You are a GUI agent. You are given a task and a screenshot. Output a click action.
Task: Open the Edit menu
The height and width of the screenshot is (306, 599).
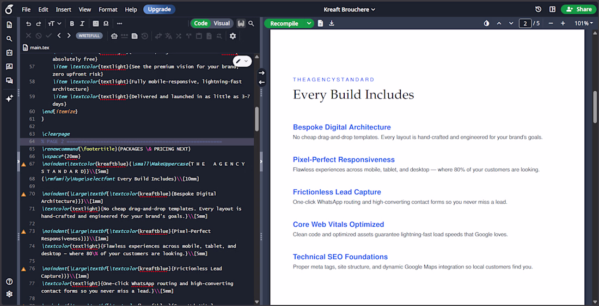43,10
